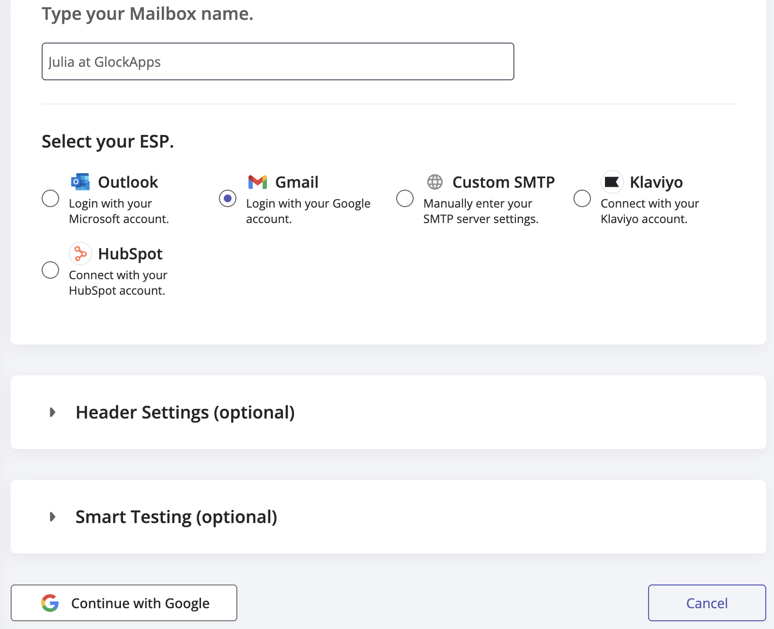This screenshot has height=629, width=774.
Task: Pick the Klaviyo radio button
Action: (x=582, y=198)
